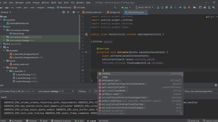218x122 pixels.
Task: Open the Verbose log level dropdown
Action: (x=84, y=91)
